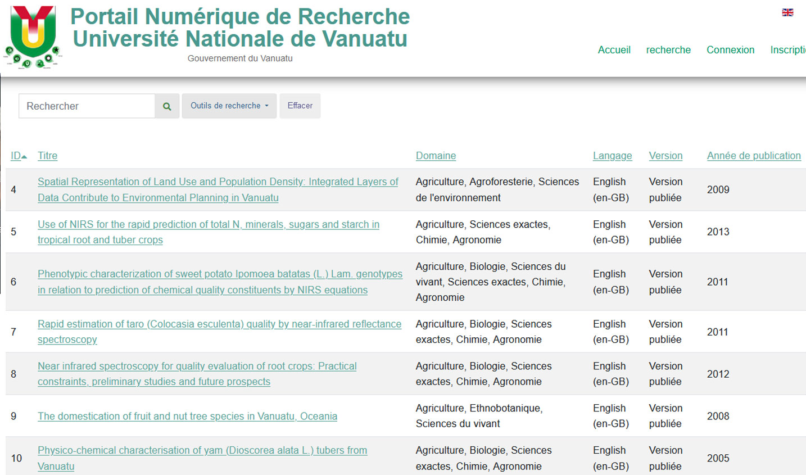
Task: Go to the Connexion page
Action: point(730,50)
